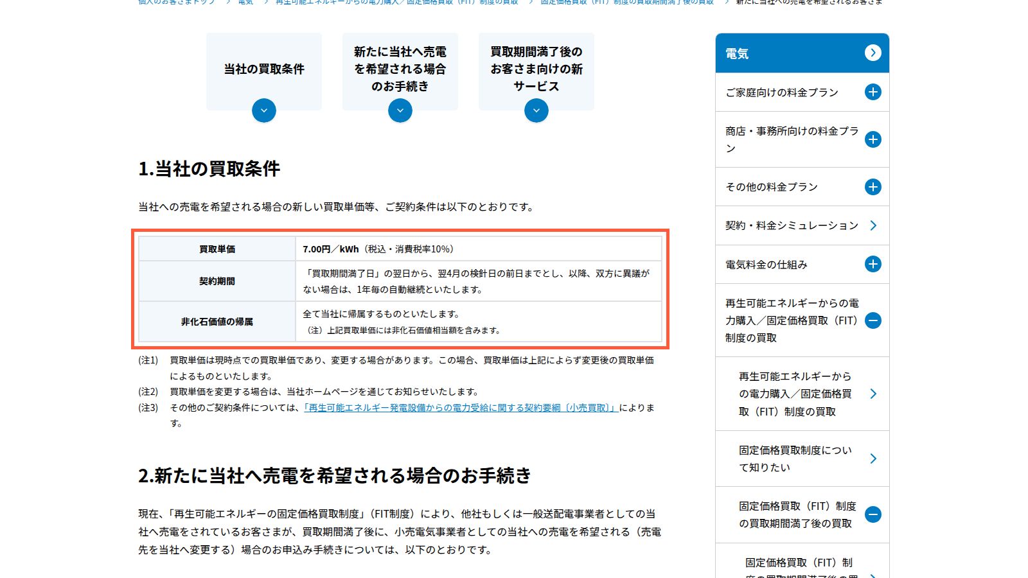Click the 7.00円／kWh table cell
Viewport: 1028px width, 578px height.
(479, 249)
